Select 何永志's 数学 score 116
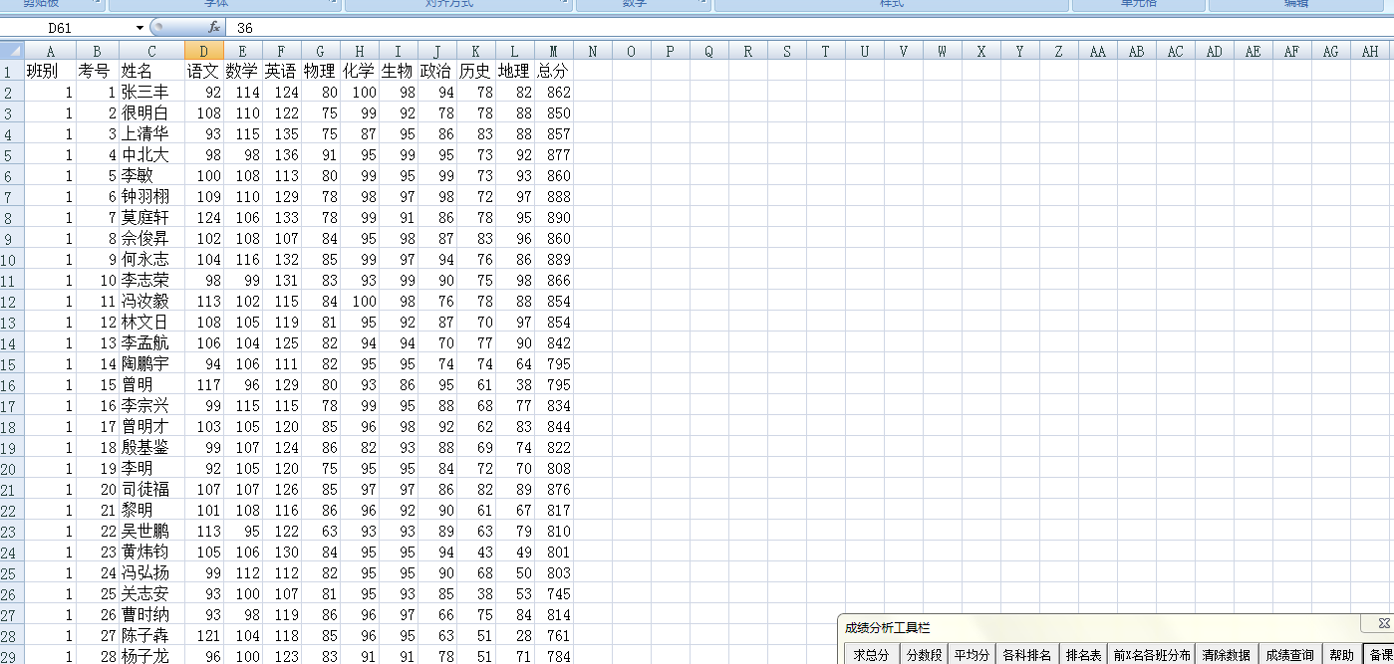This screenshot has width=1394, height=664. [242, 259]
